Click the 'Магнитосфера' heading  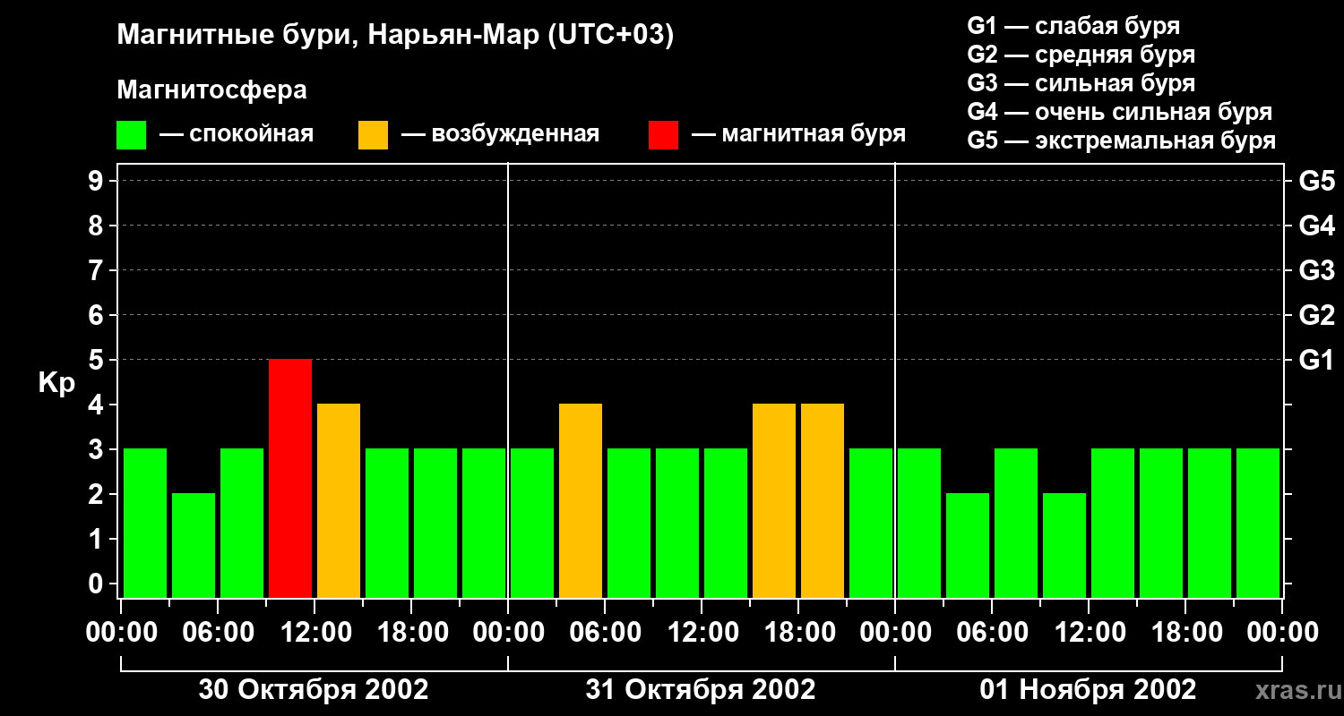pyautogui.click(x=211, y=90)
